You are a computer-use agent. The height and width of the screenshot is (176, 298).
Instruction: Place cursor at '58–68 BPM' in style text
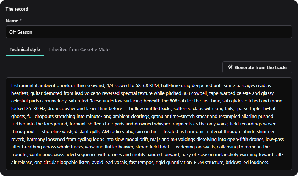tap(147, 86)
